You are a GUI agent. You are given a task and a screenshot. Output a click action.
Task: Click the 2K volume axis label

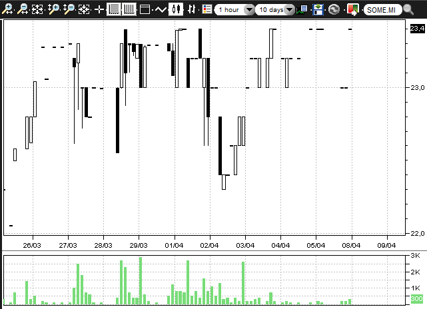click(415, 272)
